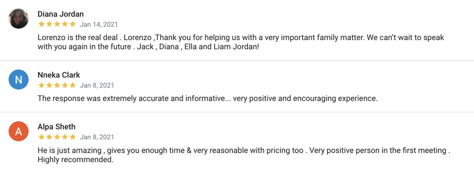The height and width of the screenshot is (173, 474).
Task: Click Nneka Clark's five-star rating
Action: (x=57, y=85)
